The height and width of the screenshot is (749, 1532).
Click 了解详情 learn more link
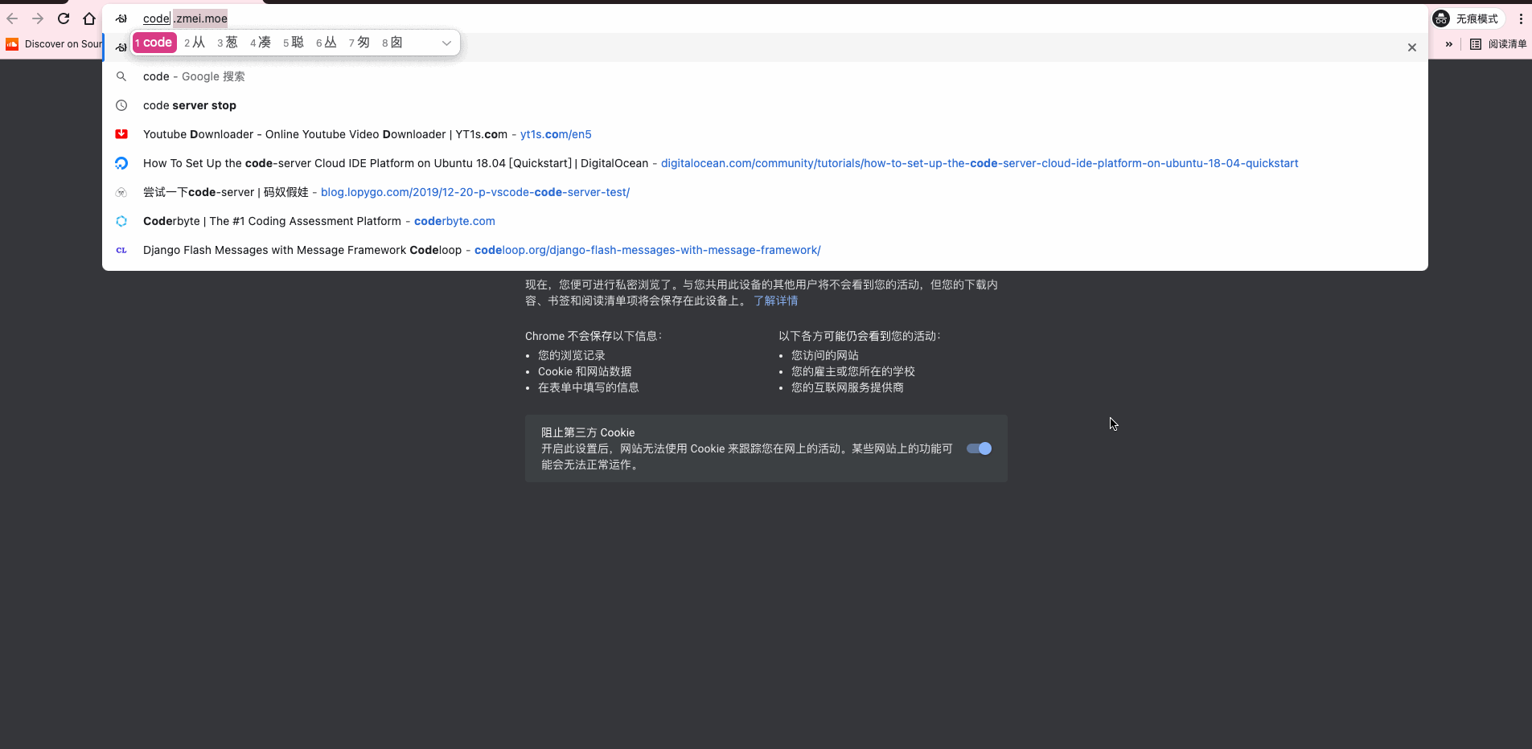tap(775, 301)
